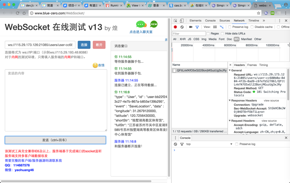Image resolution: width=290 pixels, height=183 pixels.
Task: Toggle the Offline checkbox
Action: (278, 27)
